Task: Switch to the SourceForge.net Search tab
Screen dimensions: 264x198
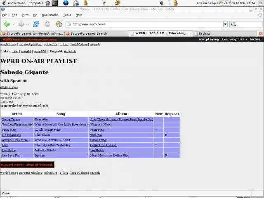Action: 96,33
